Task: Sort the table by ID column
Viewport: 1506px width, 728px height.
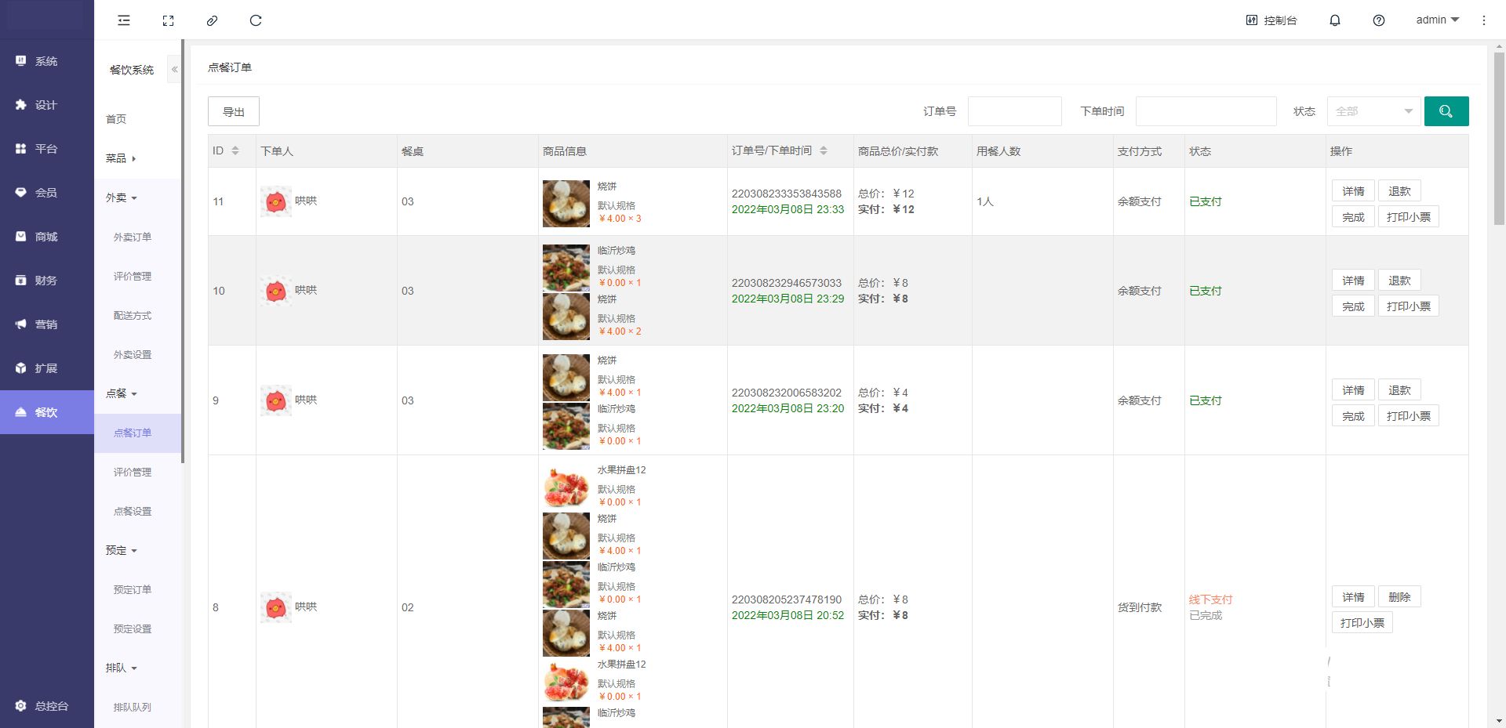Action: tap(235, 150)
